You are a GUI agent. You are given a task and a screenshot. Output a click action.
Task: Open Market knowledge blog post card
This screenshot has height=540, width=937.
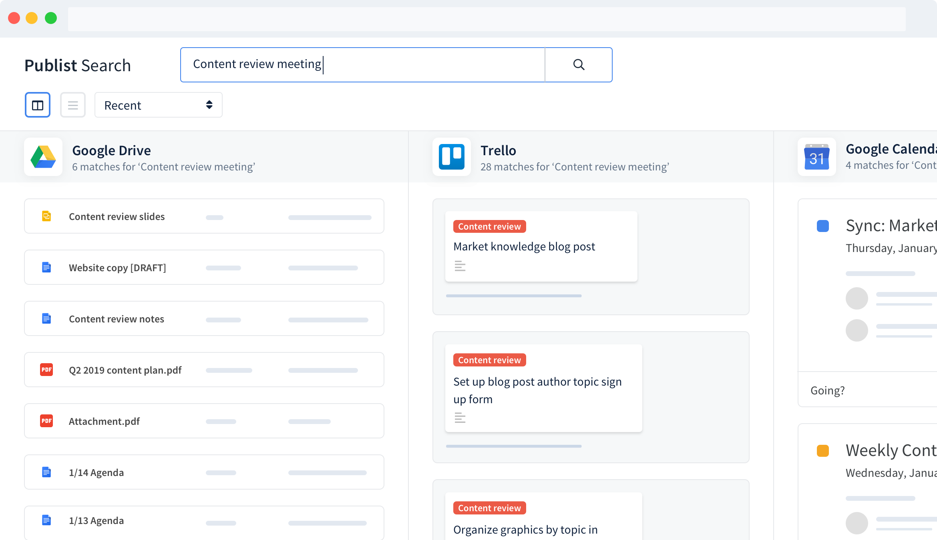524,246
